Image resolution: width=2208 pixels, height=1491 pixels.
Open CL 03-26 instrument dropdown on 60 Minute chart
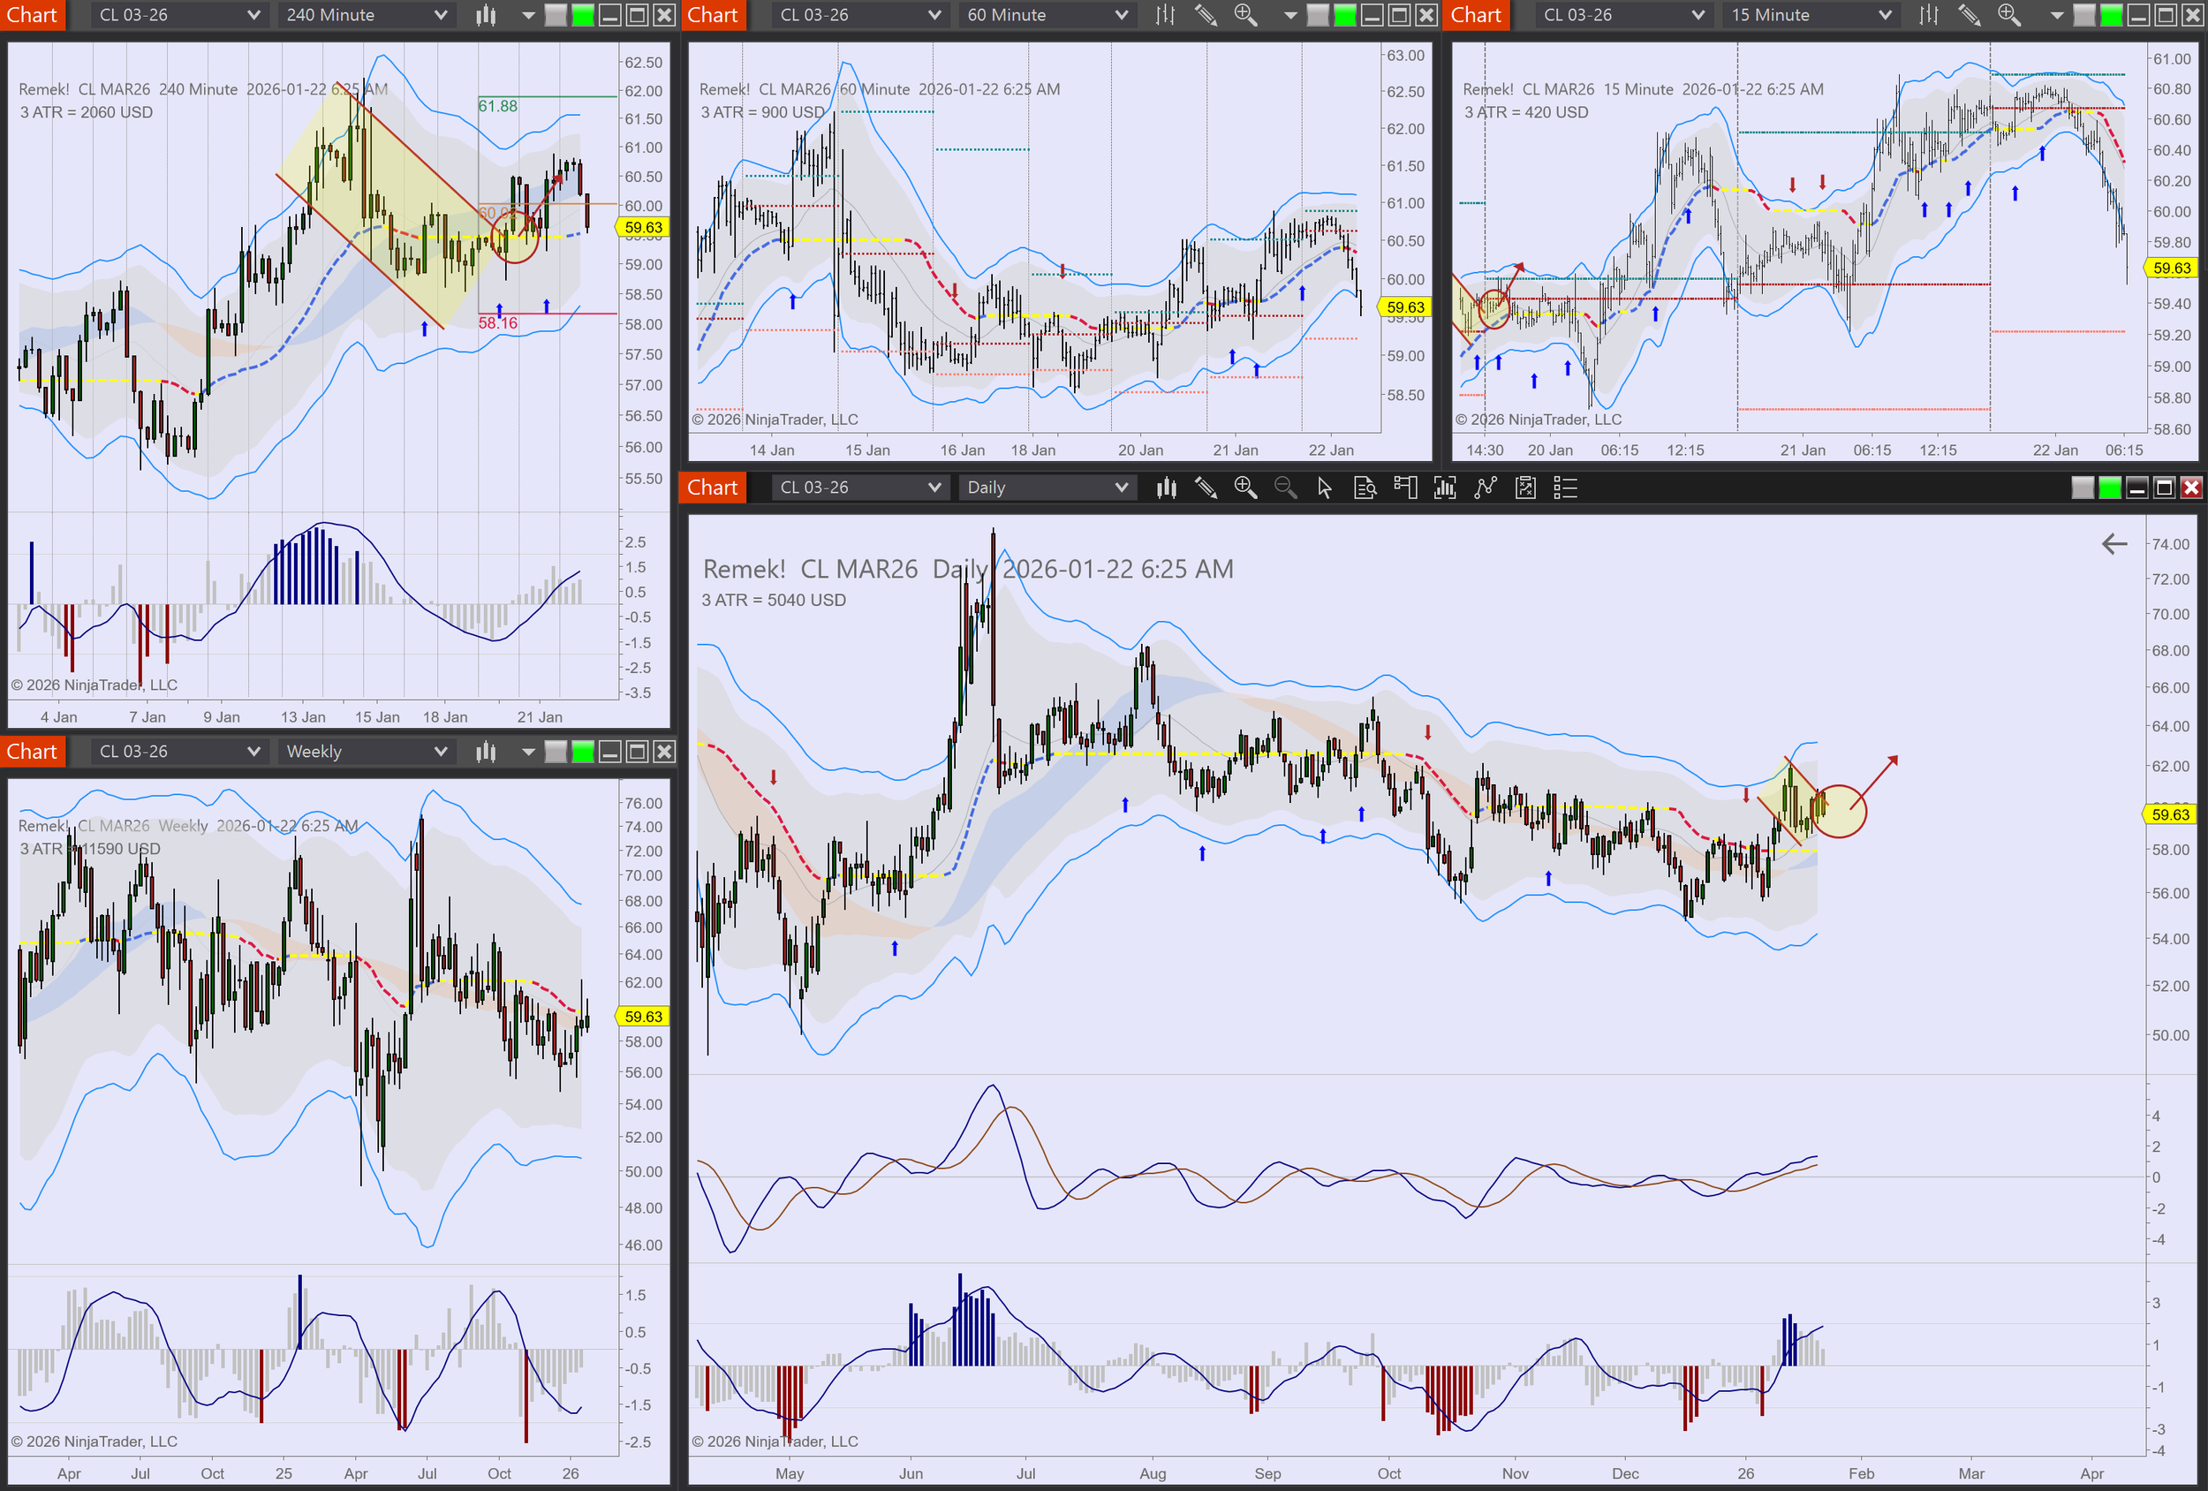pyautogui.click(x=858, y=15)
